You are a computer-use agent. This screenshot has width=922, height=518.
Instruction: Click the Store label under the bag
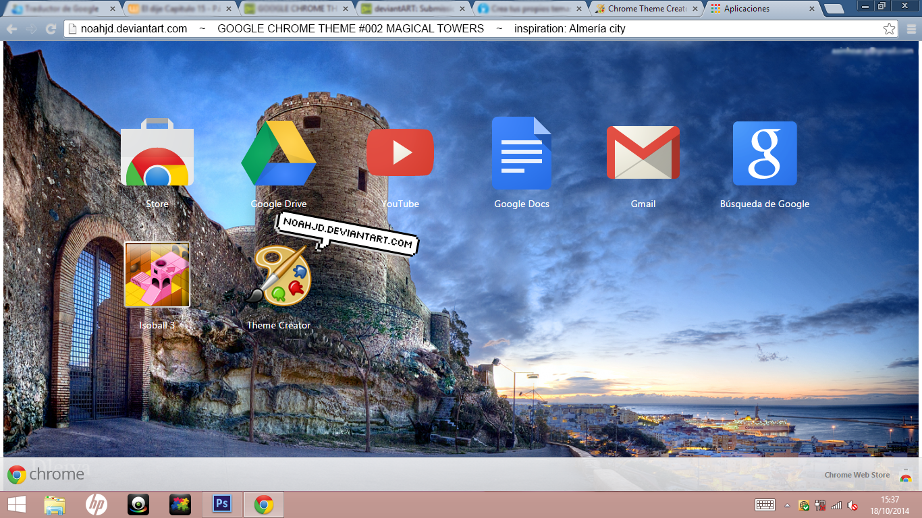tap(157, 204)
